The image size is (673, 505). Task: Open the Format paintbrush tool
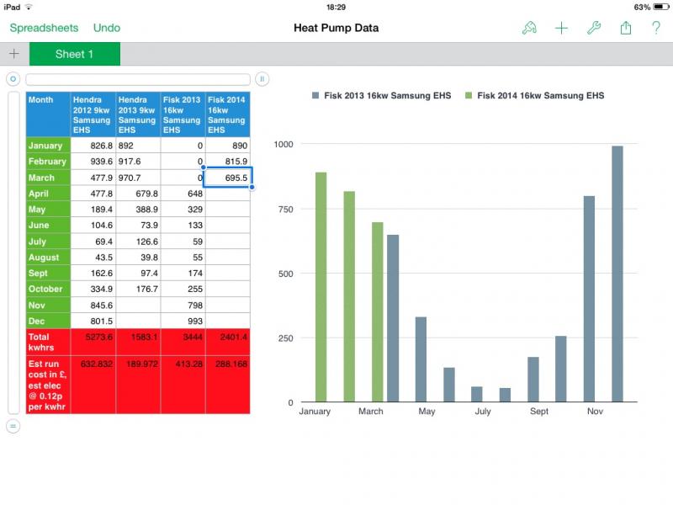pyautogui.click(x=529, y=28)
